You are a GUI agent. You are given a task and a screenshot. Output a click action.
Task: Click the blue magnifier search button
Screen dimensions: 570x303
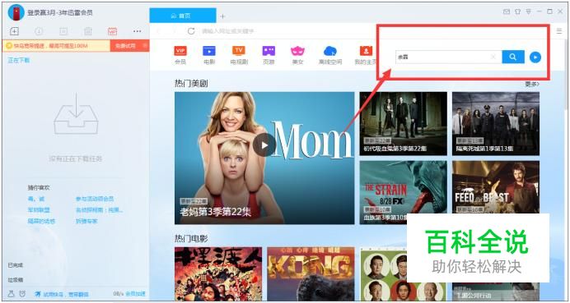pos(513,57)
